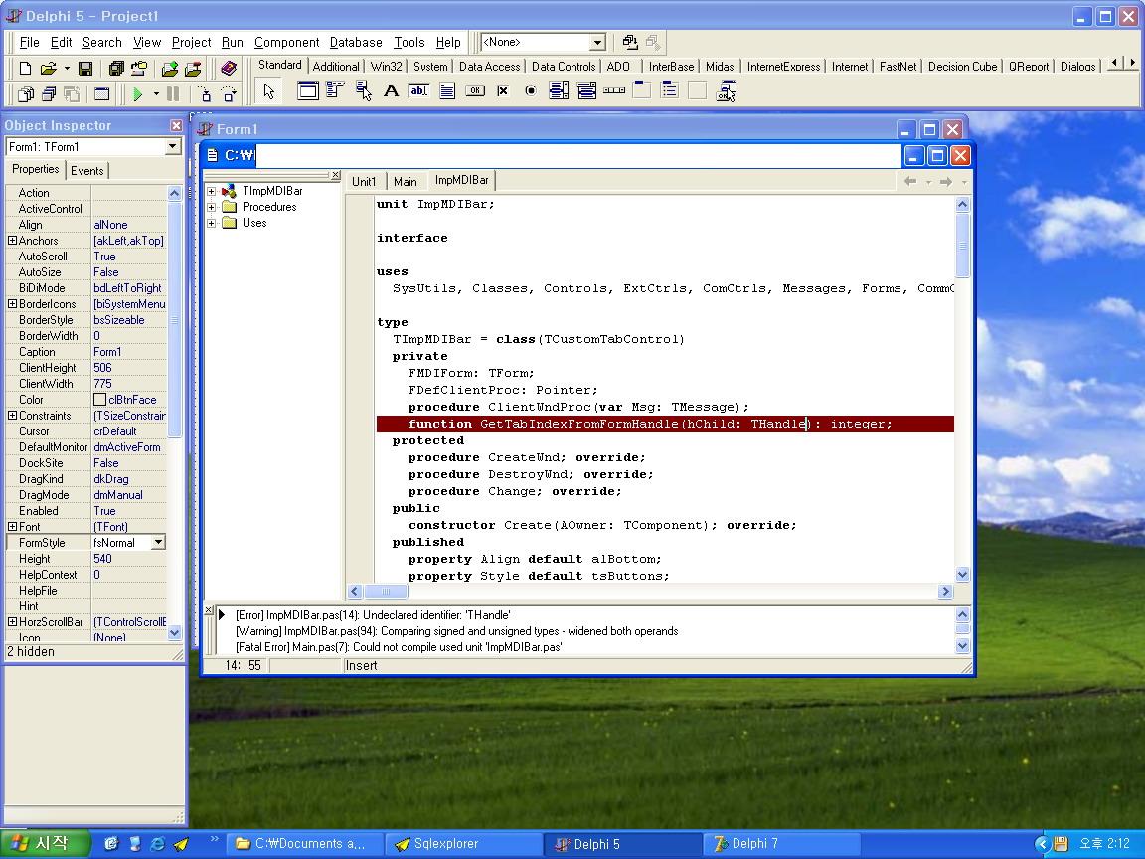
Task: Open the FormStyle property dropdown
Action: coord(158,543)
